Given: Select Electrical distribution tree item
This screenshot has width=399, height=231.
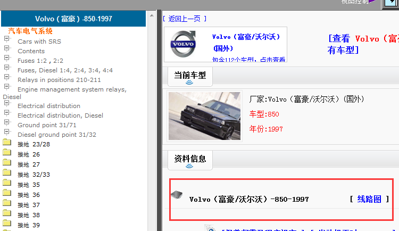Looking at the screenshot, I should (x=49, y=106).
